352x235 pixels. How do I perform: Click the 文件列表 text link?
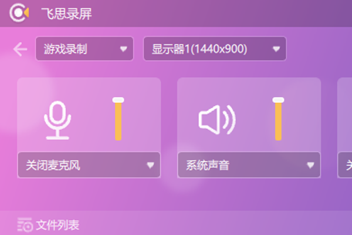(57, 225)
